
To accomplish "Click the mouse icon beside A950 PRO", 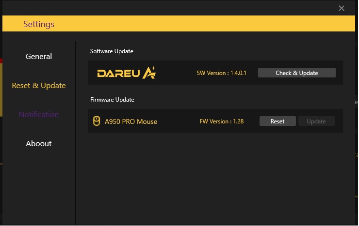I will [x=97, y=121].
